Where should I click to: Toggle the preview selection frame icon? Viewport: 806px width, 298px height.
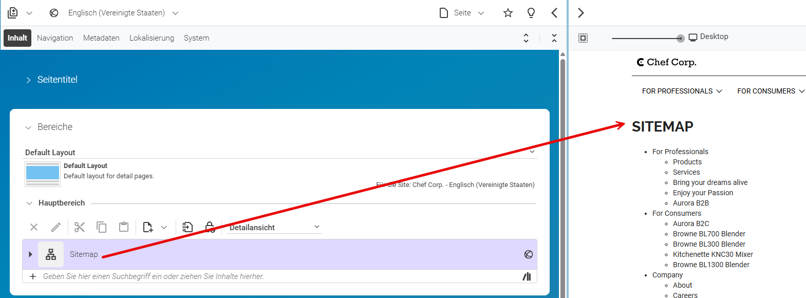[583, 38]
